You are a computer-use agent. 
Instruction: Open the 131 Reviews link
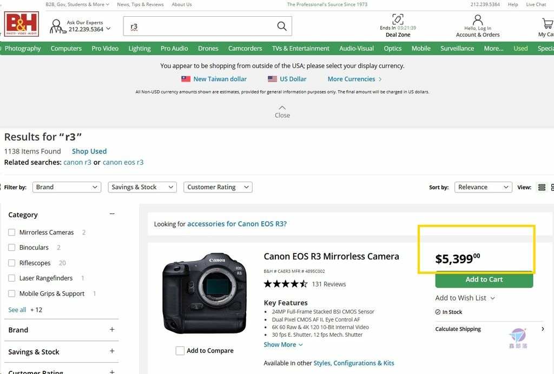click(328, 284)
